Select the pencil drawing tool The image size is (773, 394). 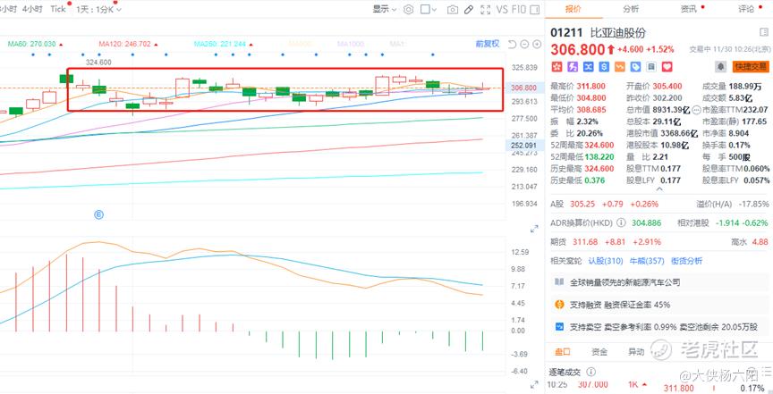click(469, 9)
